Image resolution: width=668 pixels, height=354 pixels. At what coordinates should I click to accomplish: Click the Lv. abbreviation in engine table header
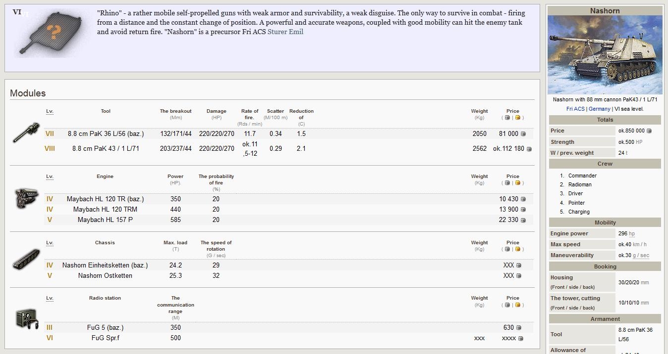pyautogui.click(x=50, y=177)
